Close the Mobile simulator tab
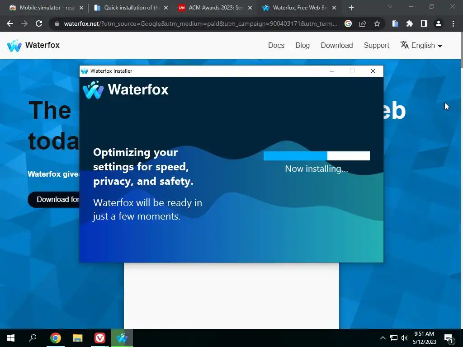The image size is (463, 347). 81,8
